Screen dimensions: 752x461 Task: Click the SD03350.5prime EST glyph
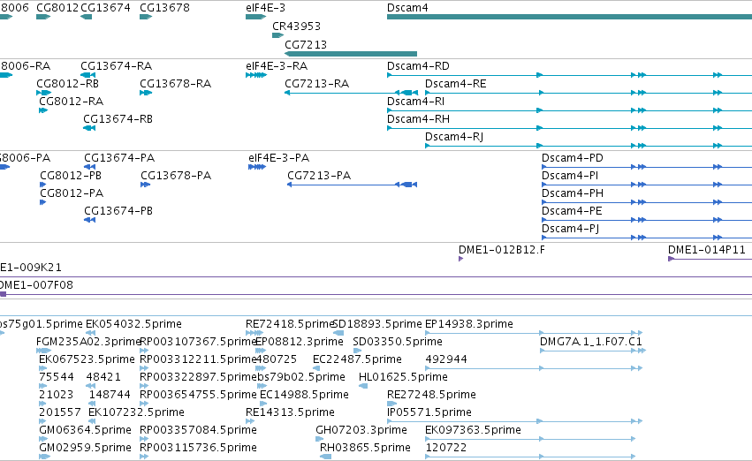point(357,351)
